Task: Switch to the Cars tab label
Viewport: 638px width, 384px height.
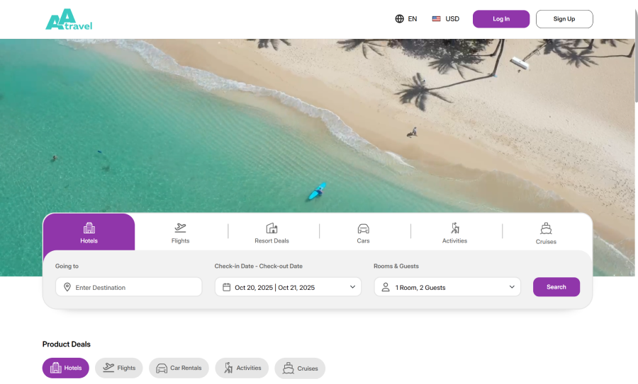Action: [364, 240]
